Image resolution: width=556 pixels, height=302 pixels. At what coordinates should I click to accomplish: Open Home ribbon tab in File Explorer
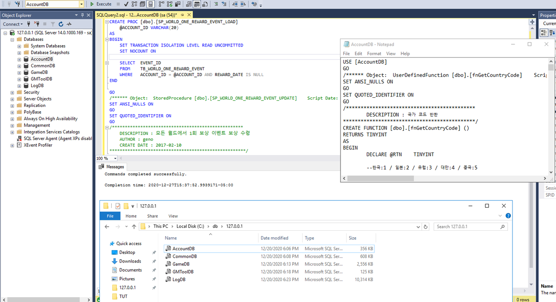point(131,216)
